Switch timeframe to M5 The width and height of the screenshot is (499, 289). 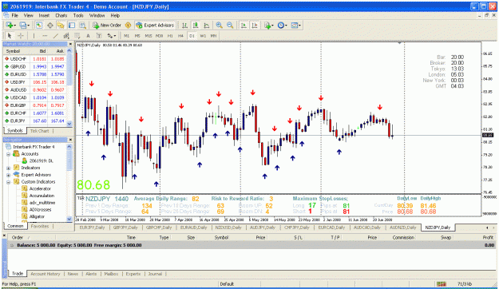pos(137,36)
